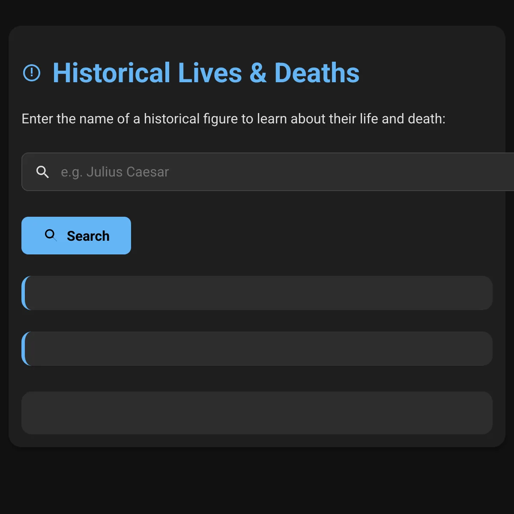Click the 'e.g. Julius Caesar' placeholder text
This screenshot has width=514, height=514.
pyautogui.click(x=115, y=172)
